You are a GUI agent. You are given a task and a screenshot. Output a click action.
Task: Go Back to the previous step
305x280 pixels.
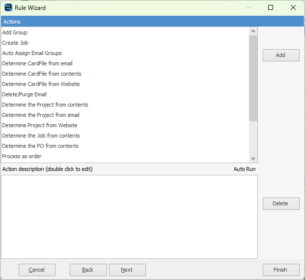[x=88, y=270]
